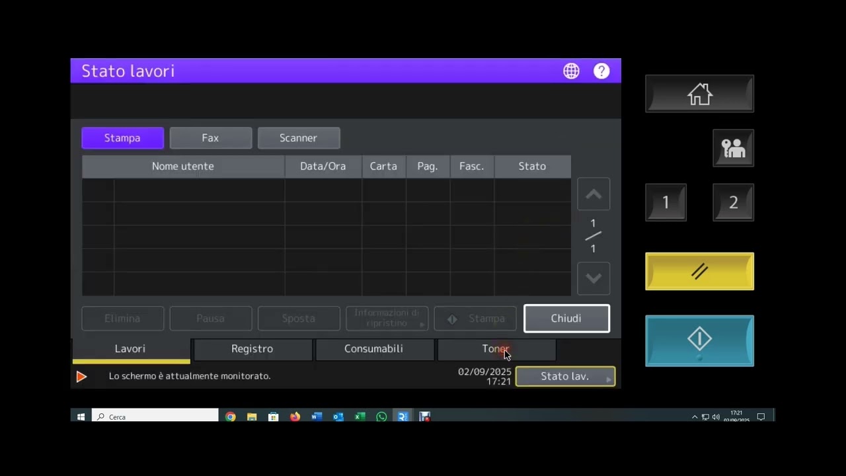Click the volume speaker tray icon
846x476 pixels.
(x=716, y=417)
